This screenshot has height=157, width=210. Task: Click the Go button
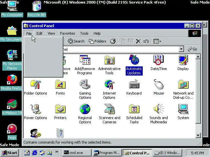click(x=193, y=49)
